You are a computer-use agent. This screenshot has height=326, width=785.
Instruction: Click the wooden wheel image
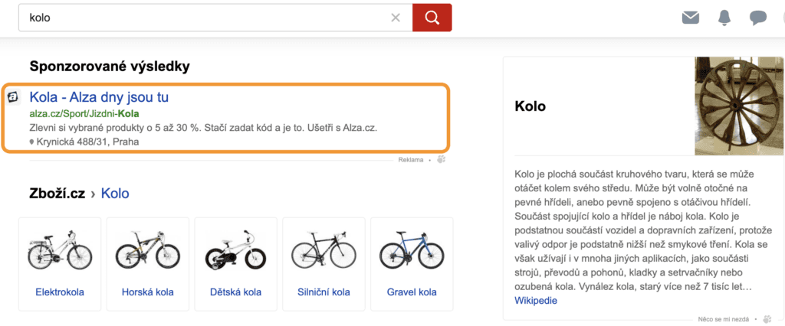[734, 106]
